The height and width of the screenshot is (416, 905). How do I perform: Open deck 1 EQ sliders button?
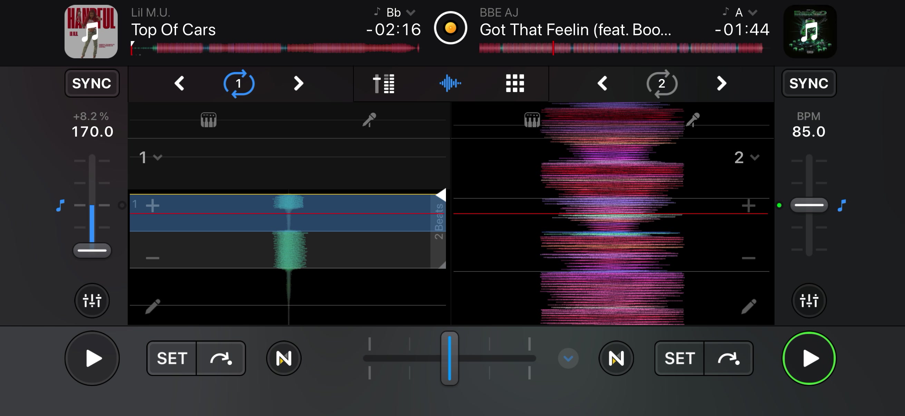(x=92, y=300)
